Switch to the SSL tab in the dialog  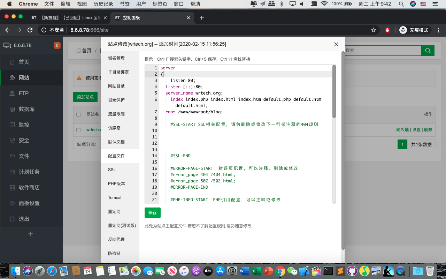(112, 170)
